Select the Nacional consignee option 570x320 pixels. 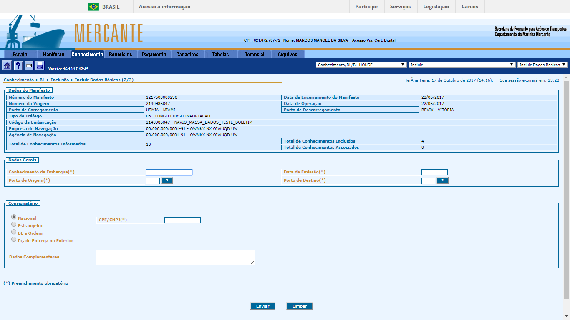[x=14, y=217]
